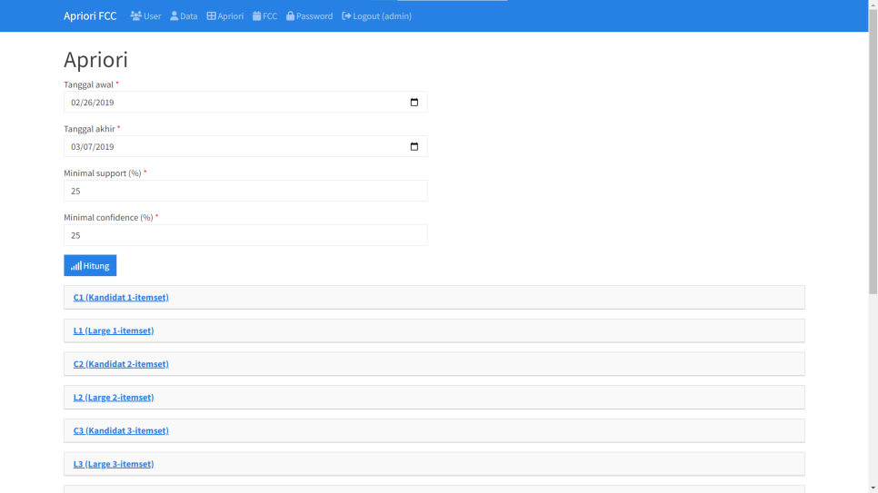Expand C1 (Kandidat 1-itemset) panel
Screen dimensions: 878x493
[121, 298]
